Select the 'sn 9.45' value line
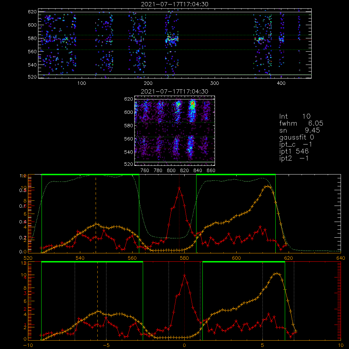The width and height of the screenshot is (349, 349). pos(299,130)
